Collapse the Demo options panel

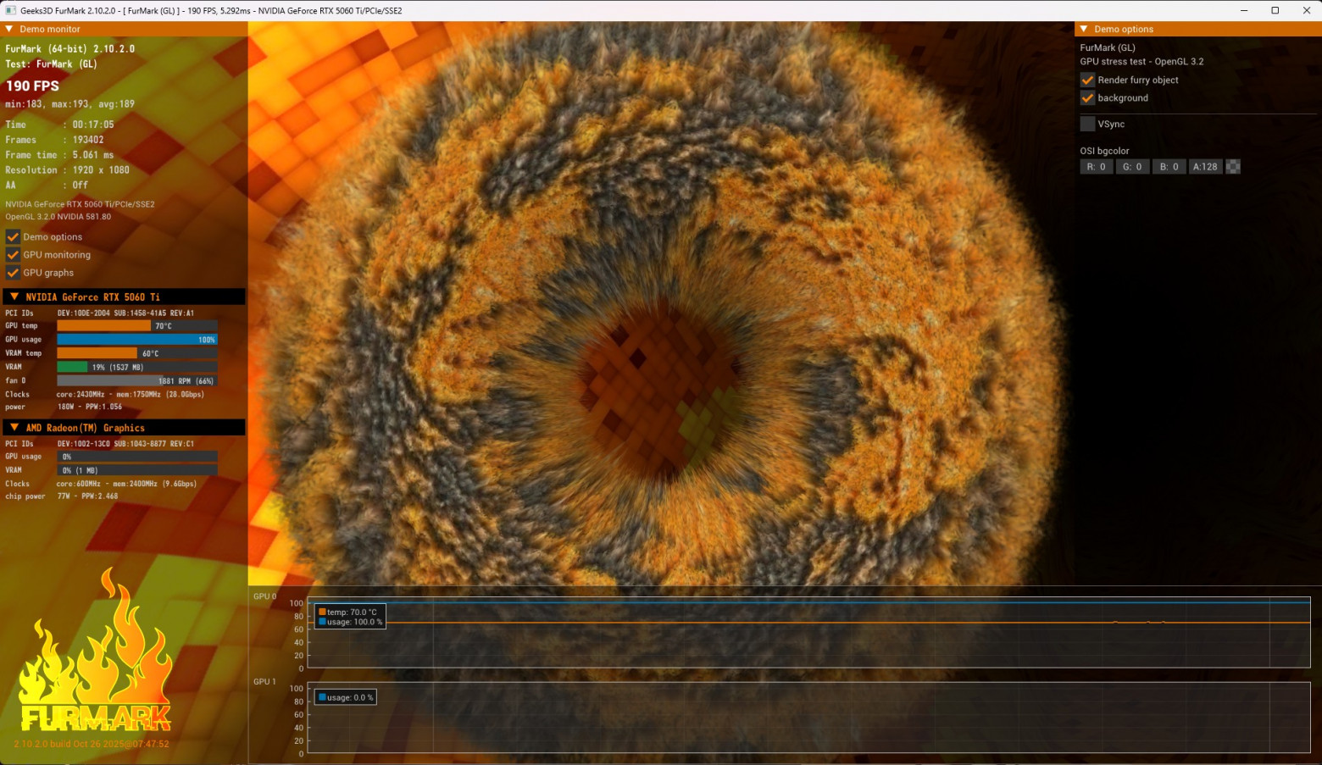pos(1084,29)
